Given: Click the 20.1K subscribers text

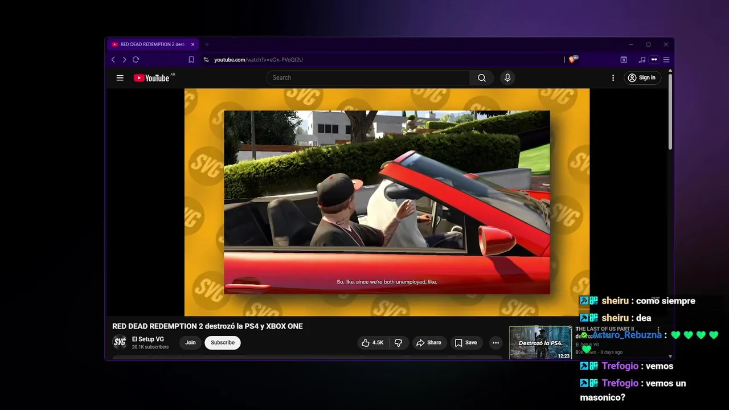Looking at the screenshot, I should click(x=150, y=347).
